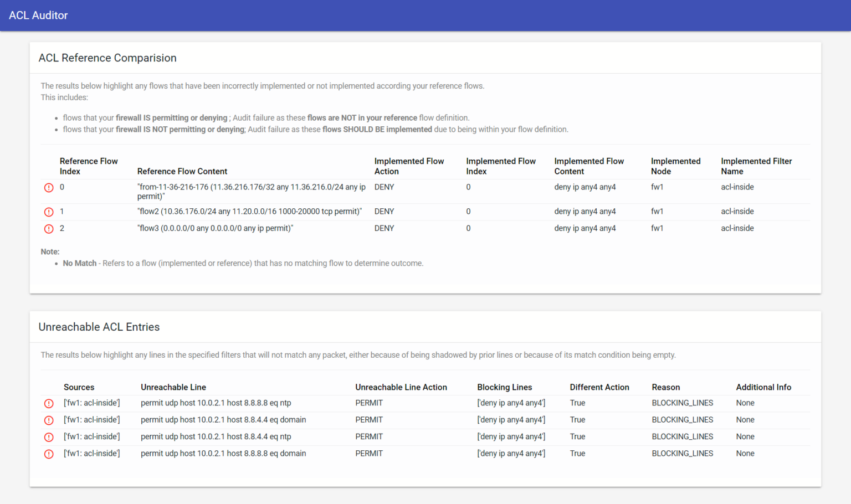Screen dimensions: 851x504
Task: Click alert icon for 8.8.4.4 eq domain entry
Action: coord(49,420)
